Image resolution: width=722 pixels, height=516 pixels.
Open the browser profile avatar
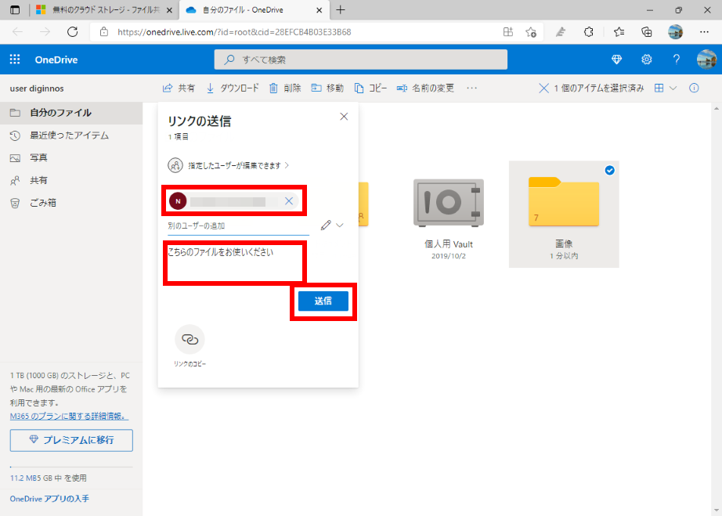676,32
